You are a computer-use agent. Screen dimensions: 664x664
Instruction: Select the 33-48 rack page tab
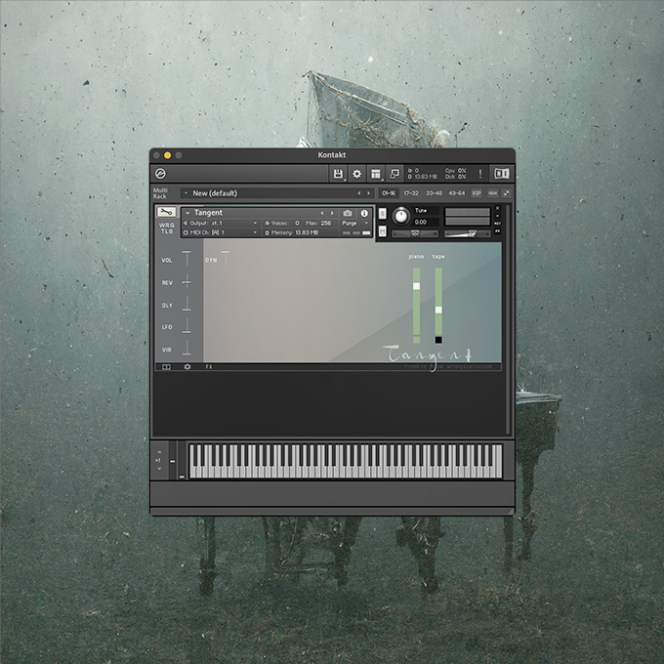434,193
